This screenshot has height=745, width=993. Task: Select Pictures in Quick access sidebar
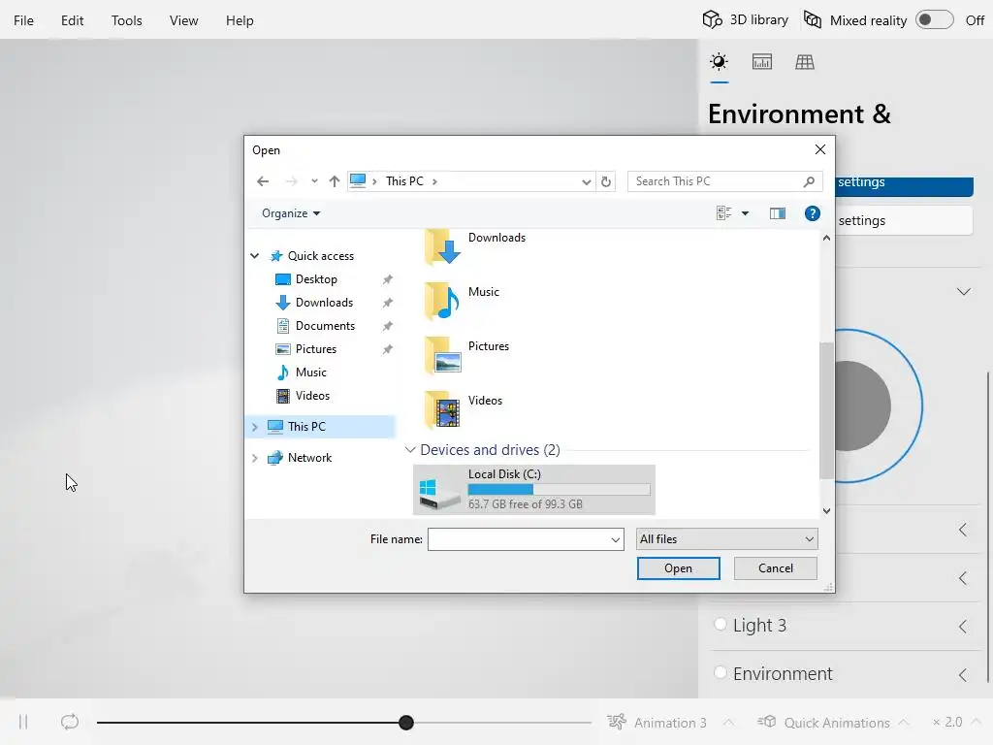coord(315,349)
